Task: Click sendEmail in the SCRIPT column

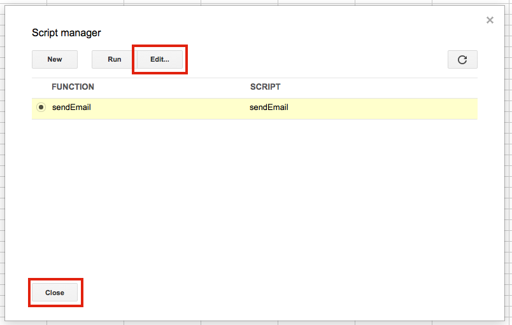Action: pyautogui.click(x=269, y=107)
